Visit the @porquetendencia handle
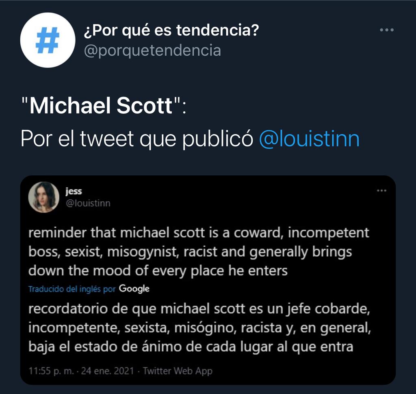 (x=152, y=50)
